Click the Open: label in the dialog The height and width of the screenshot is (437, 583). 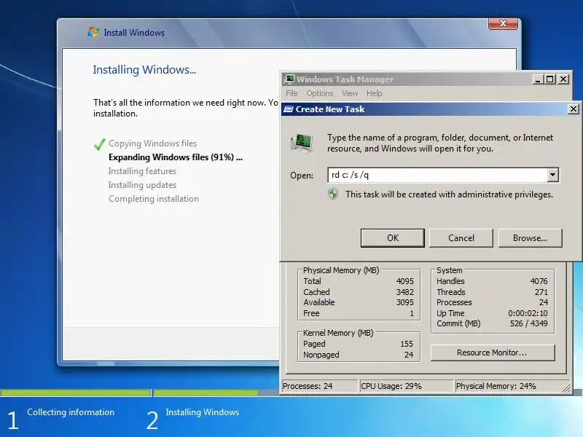click(302, 176)
